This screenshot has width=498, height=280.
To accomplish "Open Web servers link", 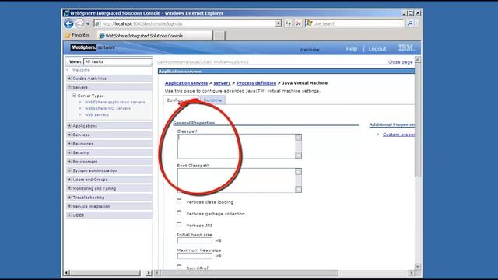I will (x=96, y=114).
